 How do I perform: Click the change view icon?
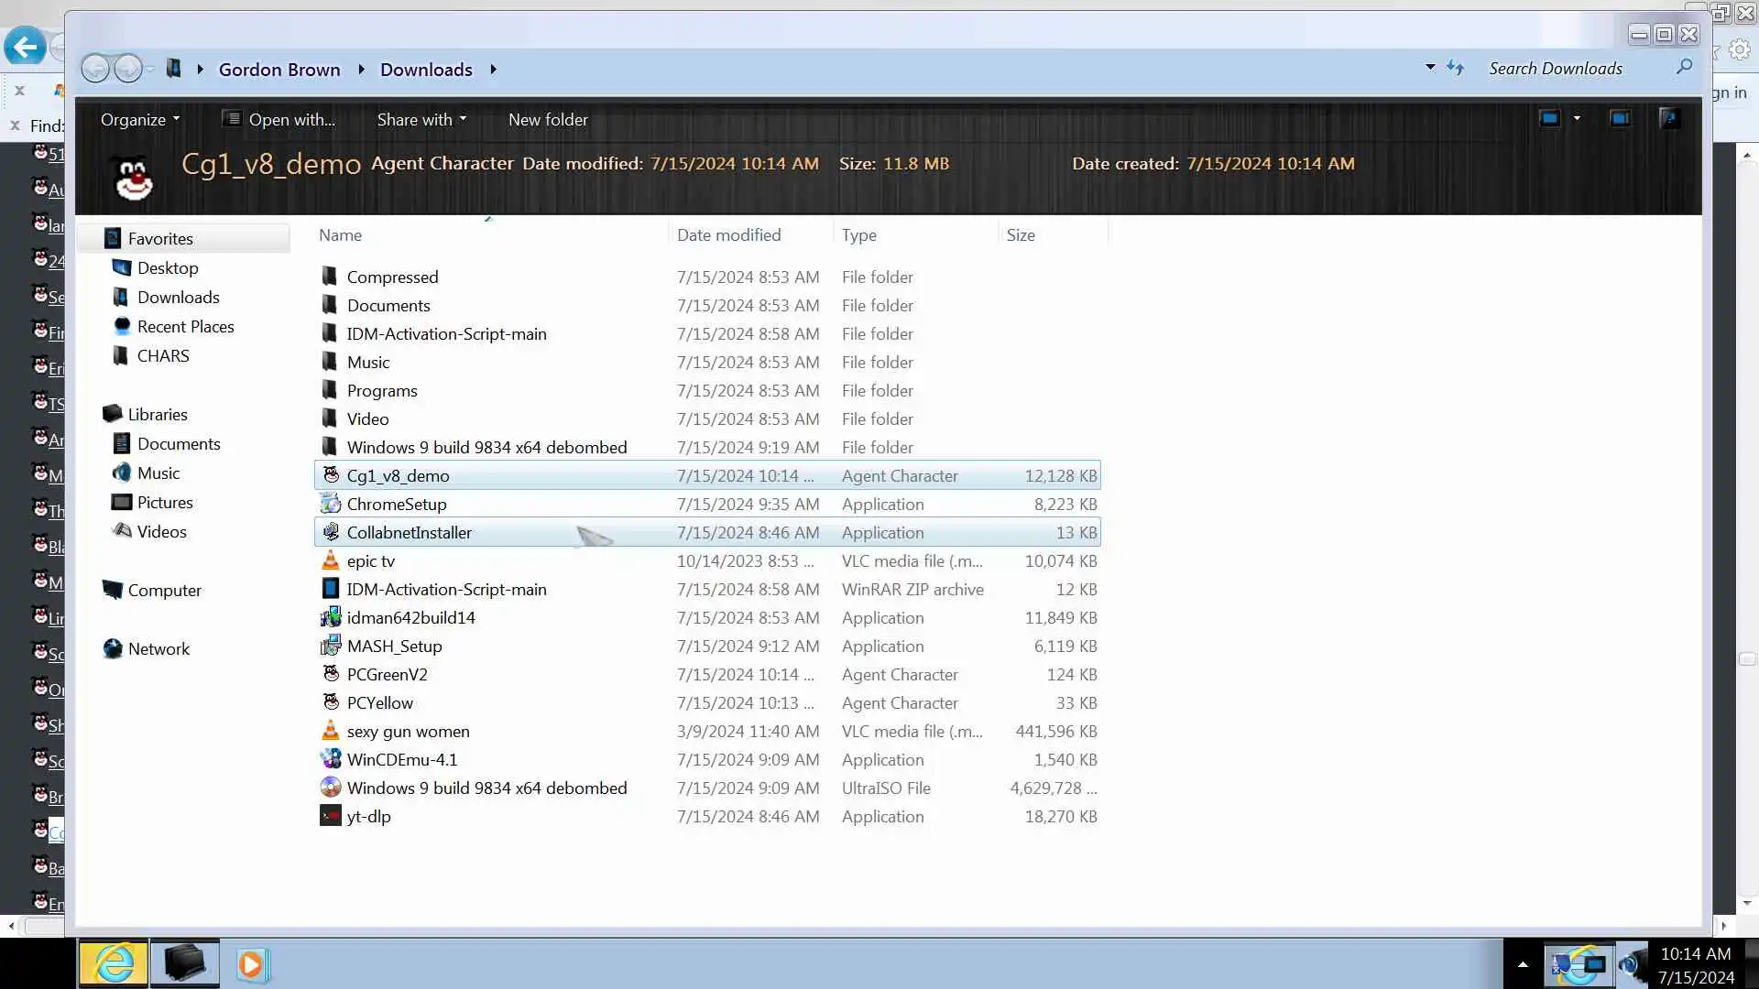click(x=1549, y=118)
